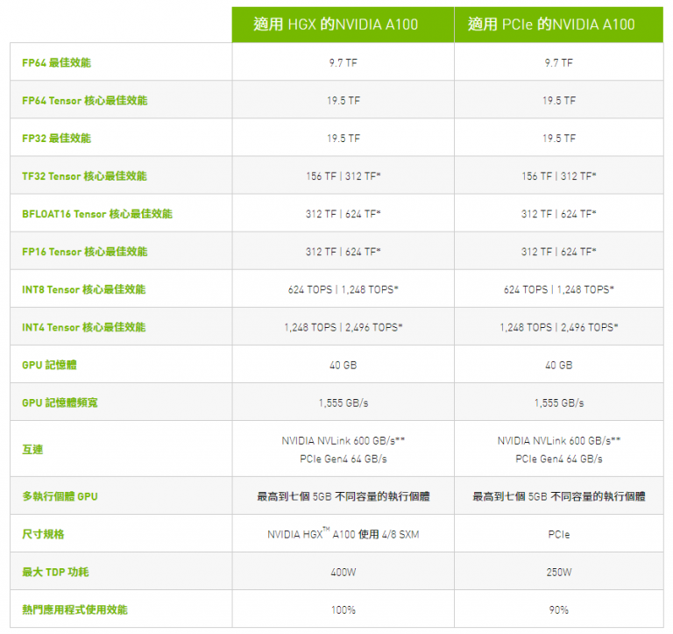Click PCIe '312 TF | 624 TF*' in BFLOAT16 row
The width and height of the screenshot is (673, 634).
[559, 214]
